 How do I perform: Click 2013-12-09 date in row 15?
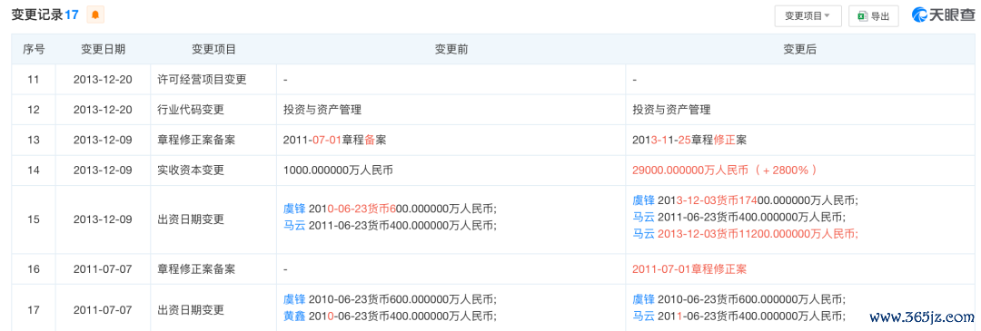point(103,219)
